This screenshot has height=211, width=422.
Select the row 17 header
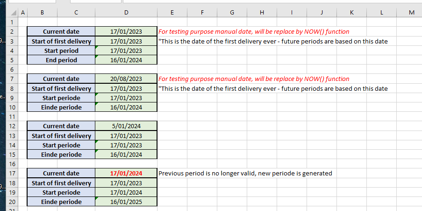point(12,173)
